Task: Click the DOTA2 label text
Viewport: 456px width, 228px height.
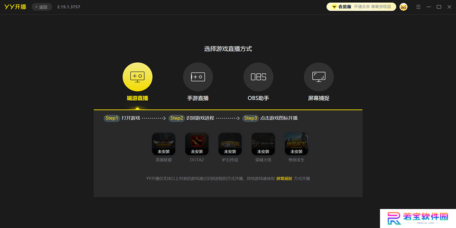Action: (x=197, y=160)
